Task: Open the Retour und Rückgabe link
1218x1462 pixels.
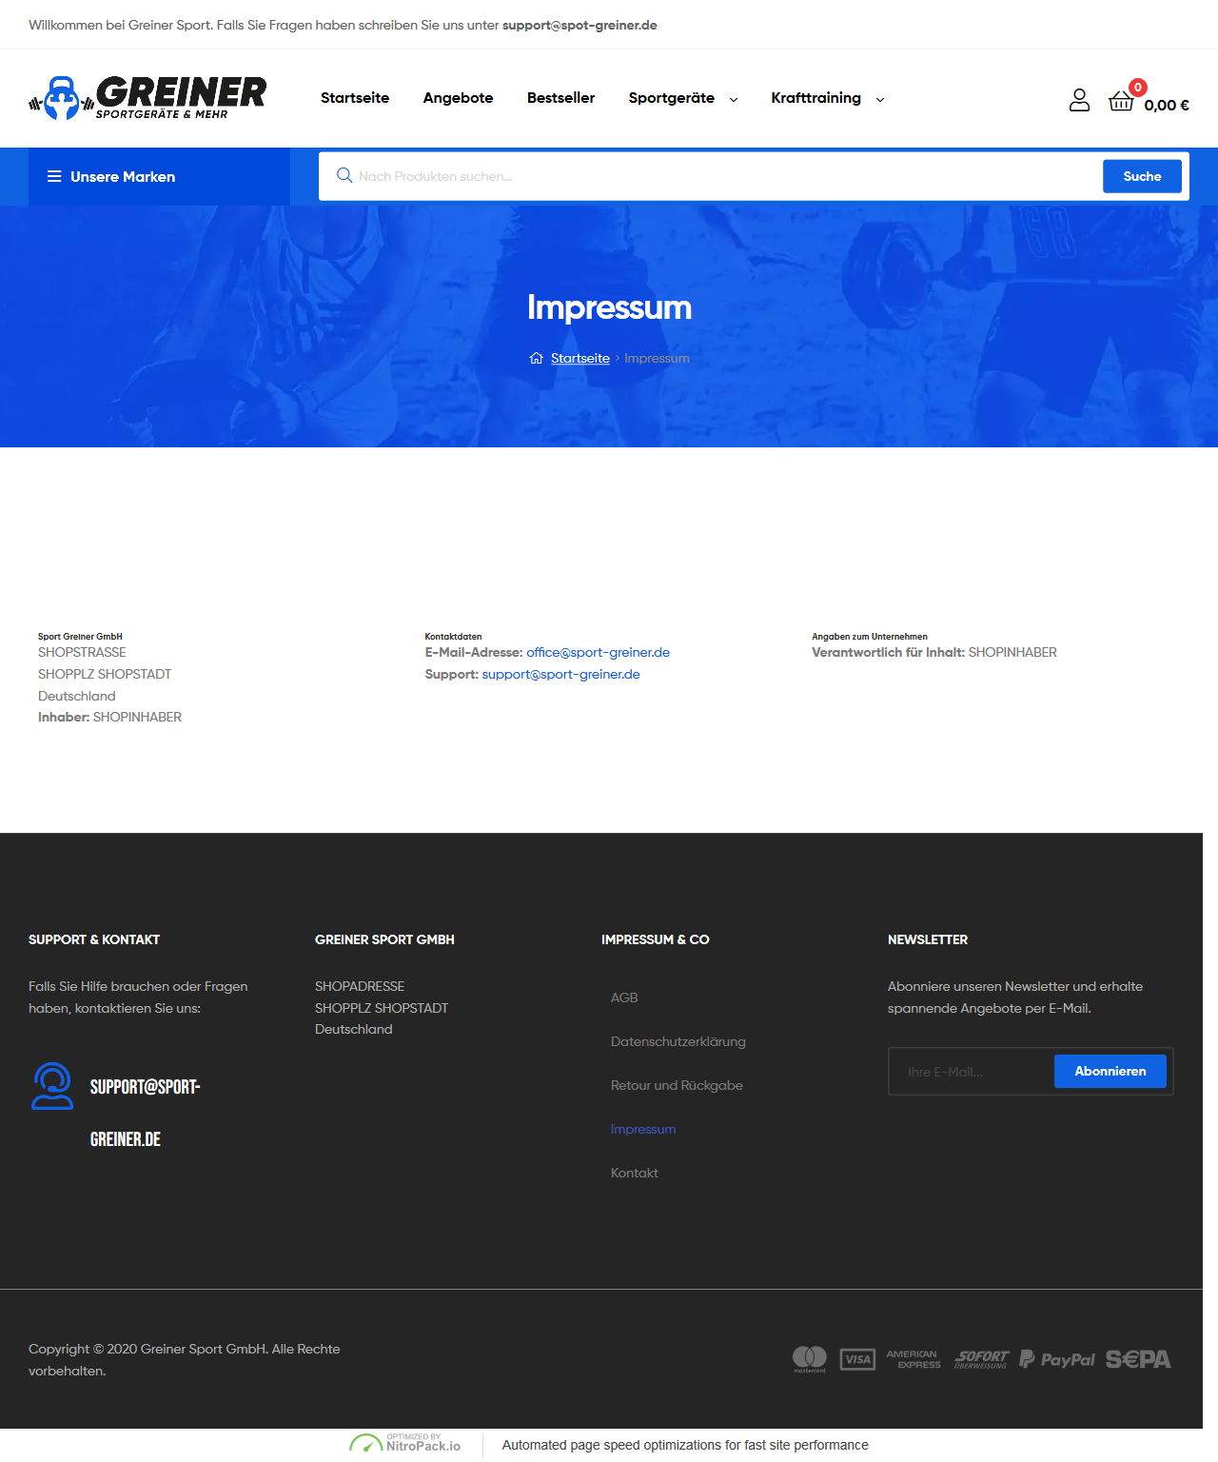Action: (x=677, y=1085)
